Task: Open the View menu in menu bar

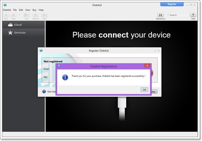Action: coord(28,10)
